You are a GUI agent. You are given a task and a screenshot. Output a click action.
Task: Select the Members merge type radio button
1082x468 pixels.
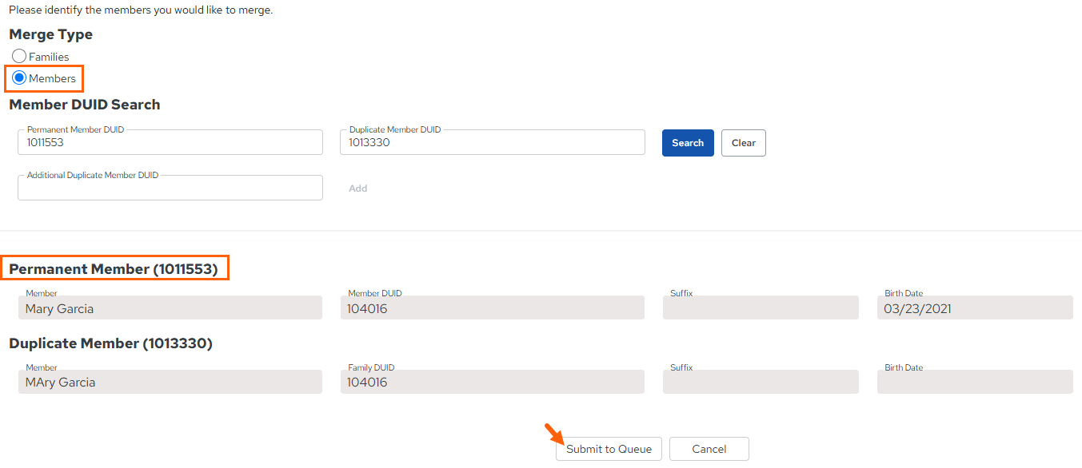19,78
